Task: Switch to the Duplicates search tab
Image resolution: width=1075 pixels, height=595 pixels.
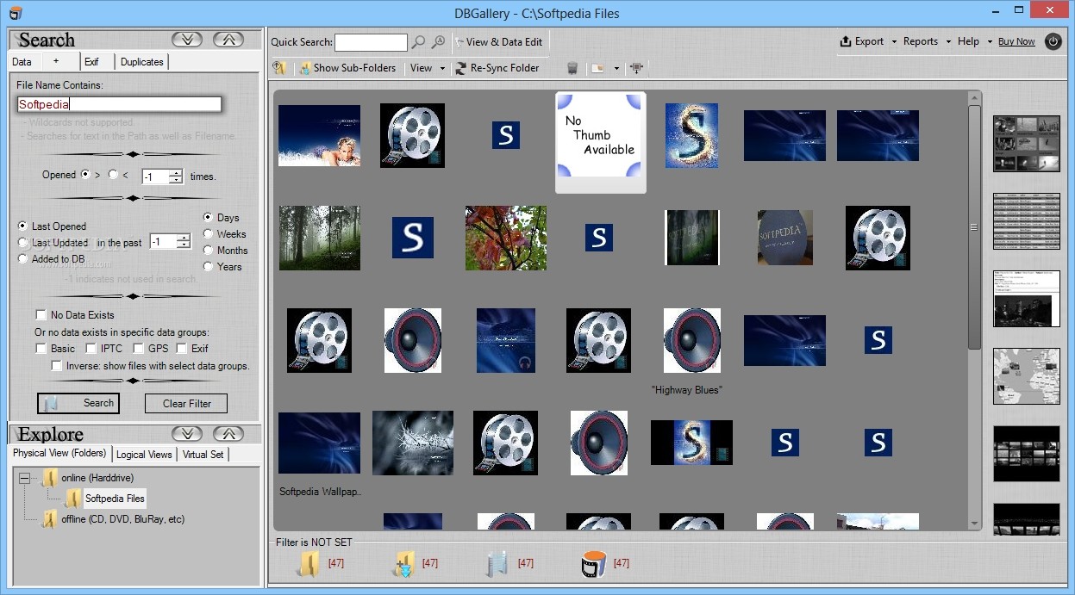Action: pos(142,62)
